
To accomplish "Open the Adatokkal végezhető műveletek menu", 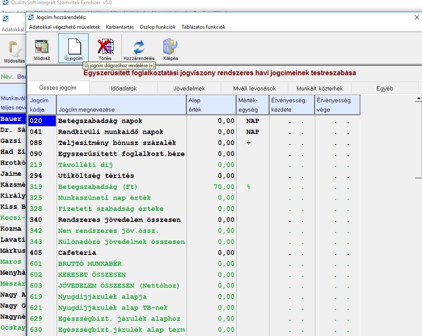I will 65,27.
